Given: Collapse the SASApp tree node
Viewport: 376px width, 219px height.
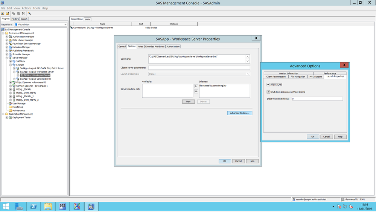Looking at the screenshot, I should click(x=11, y=65).
